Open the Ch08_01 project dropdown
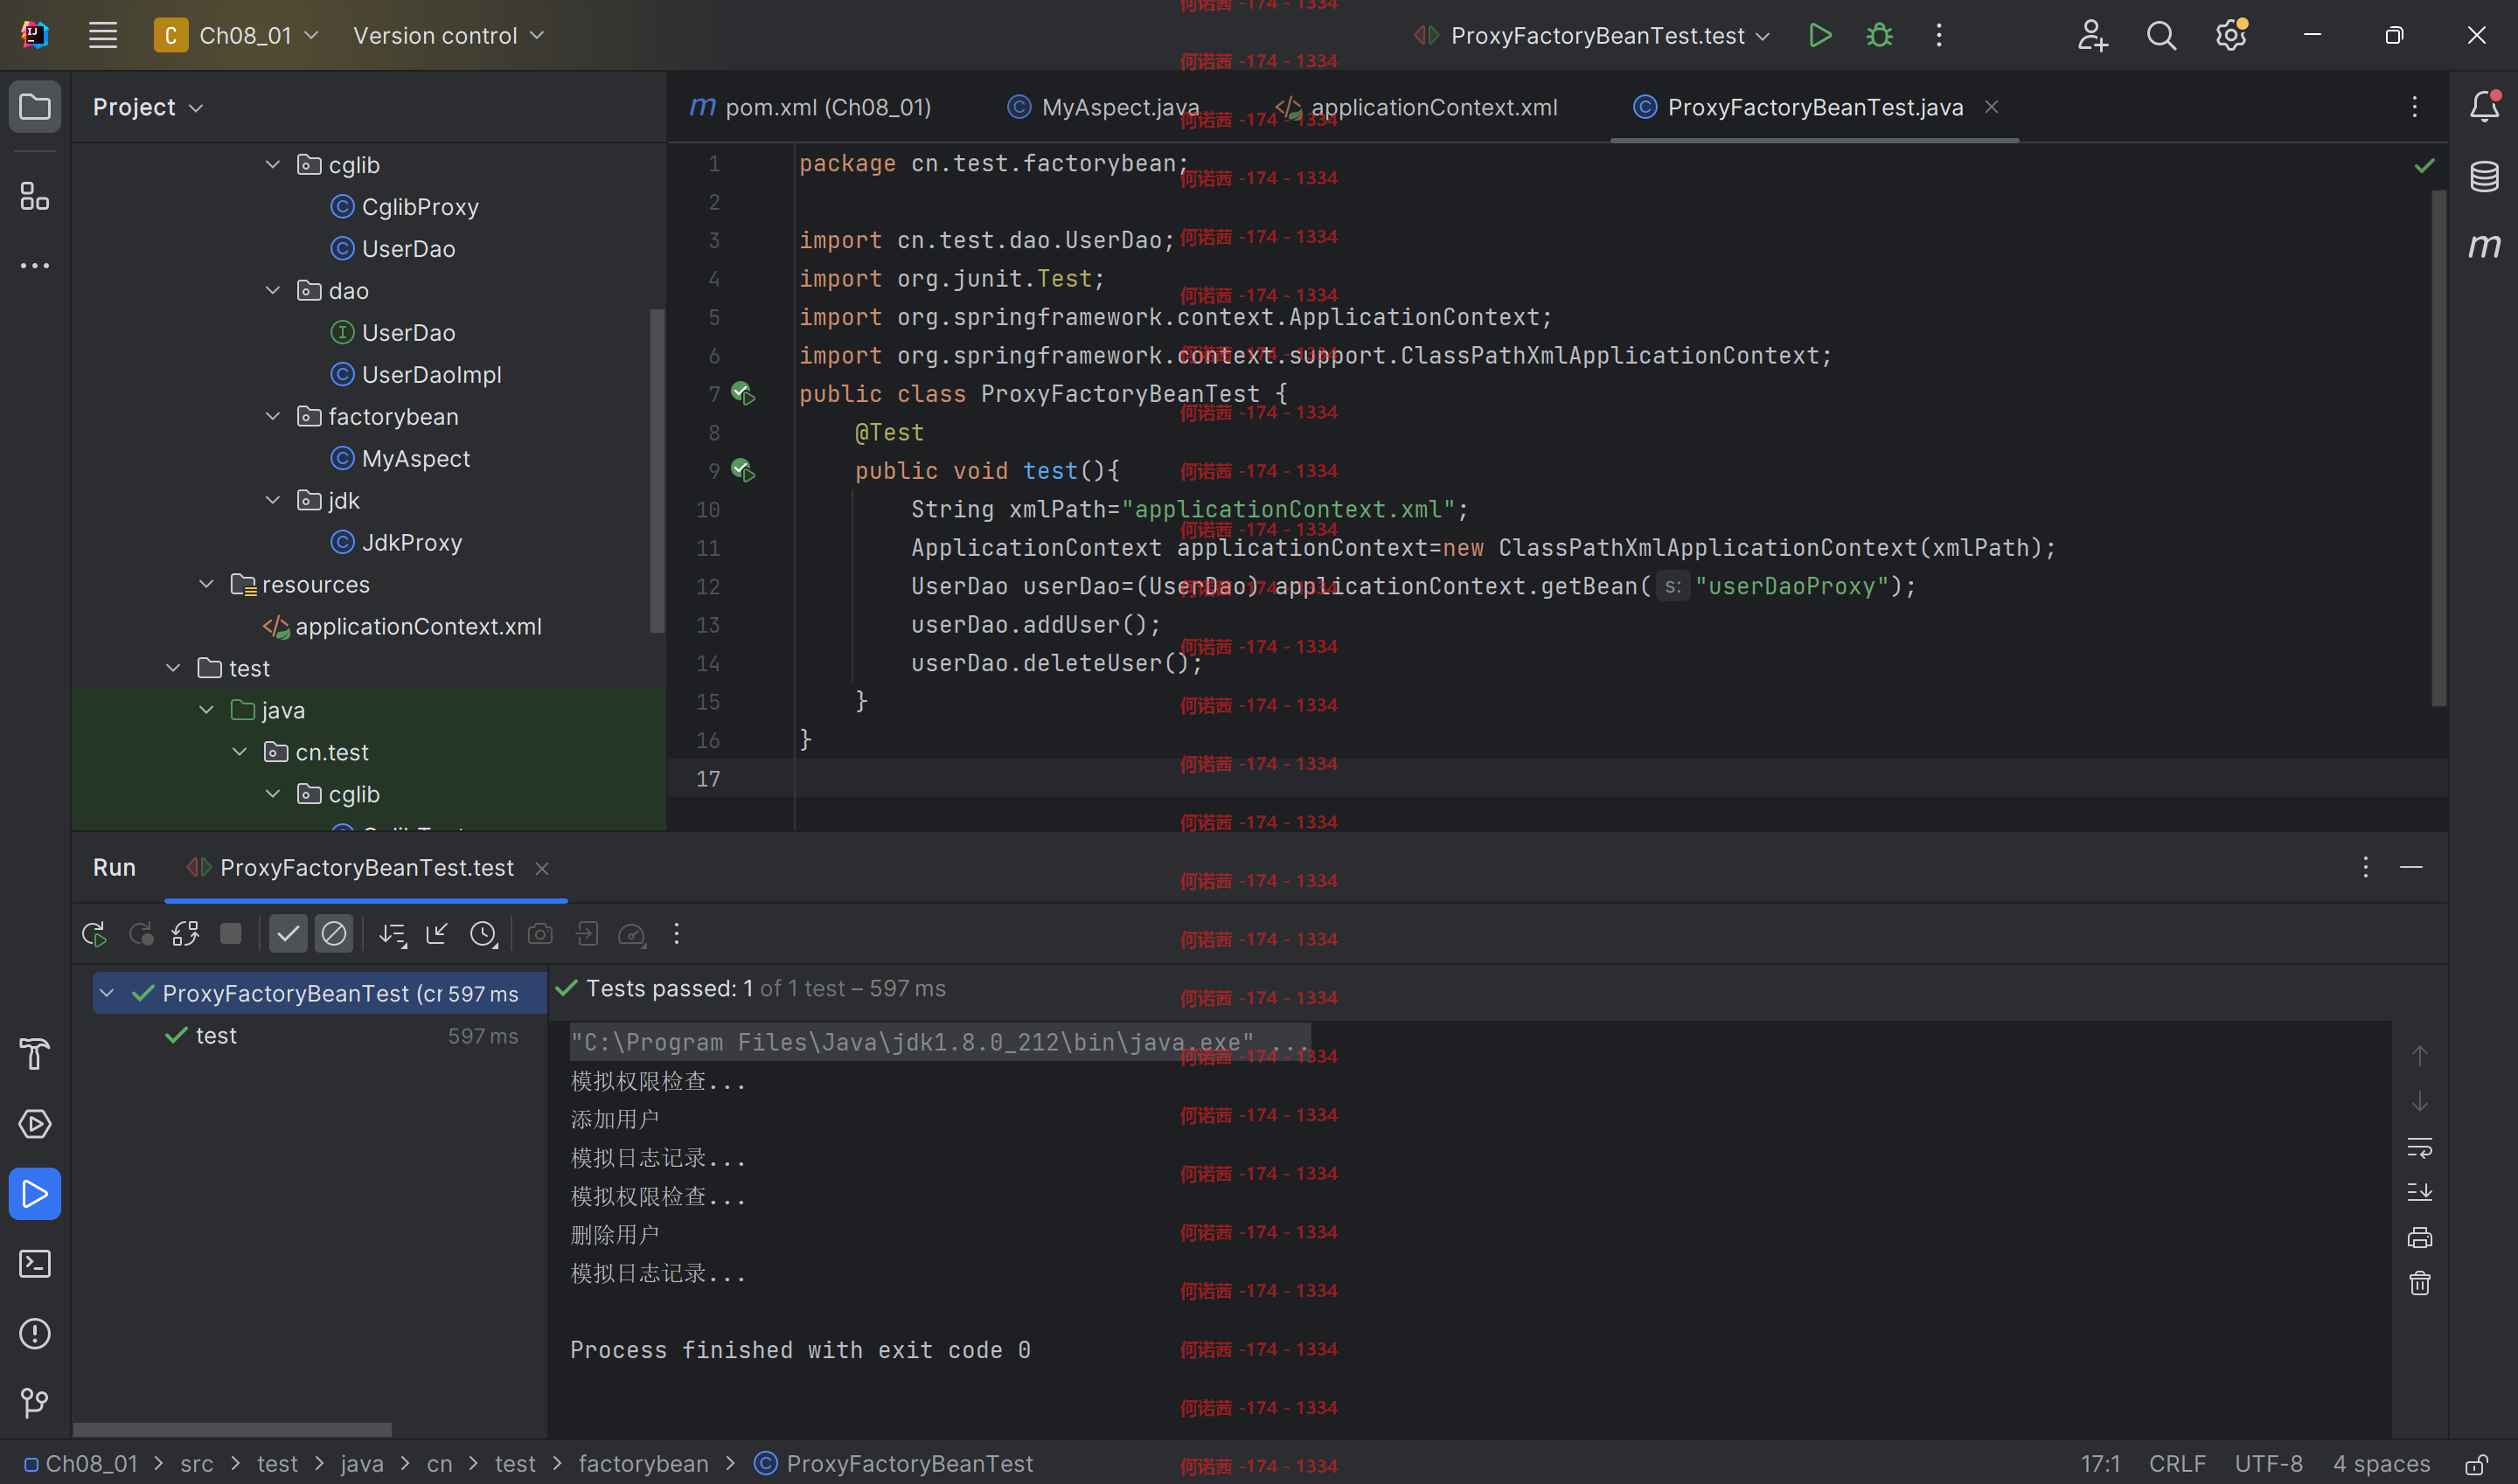This screenshot has width=2518, height=1484. pyautogui.click(x=236, y=35)
